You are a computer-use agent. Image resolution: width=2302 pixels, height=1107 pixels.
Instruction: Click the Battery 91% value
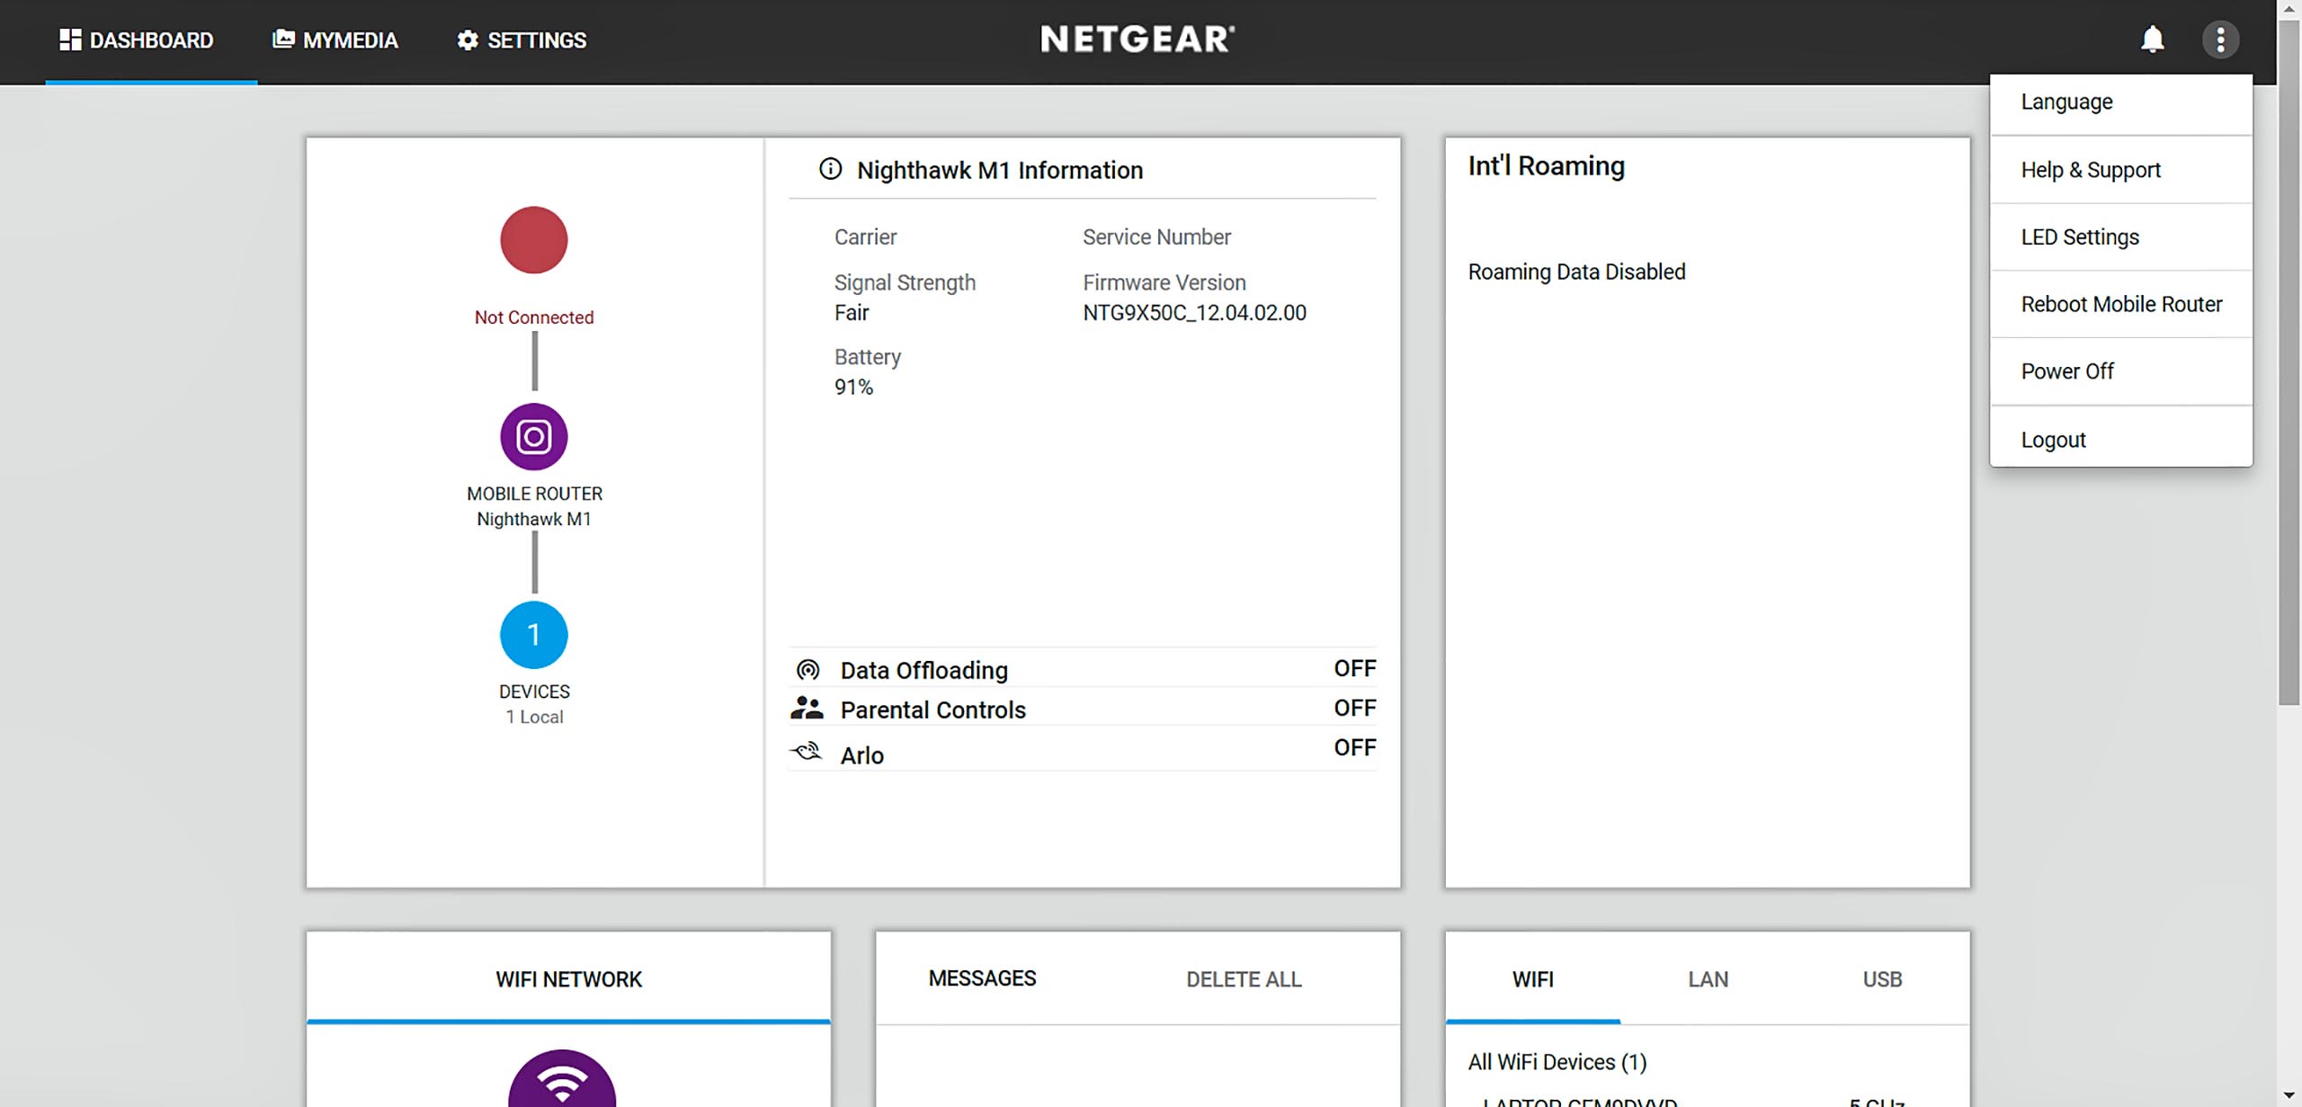click(x=853, y=388)
